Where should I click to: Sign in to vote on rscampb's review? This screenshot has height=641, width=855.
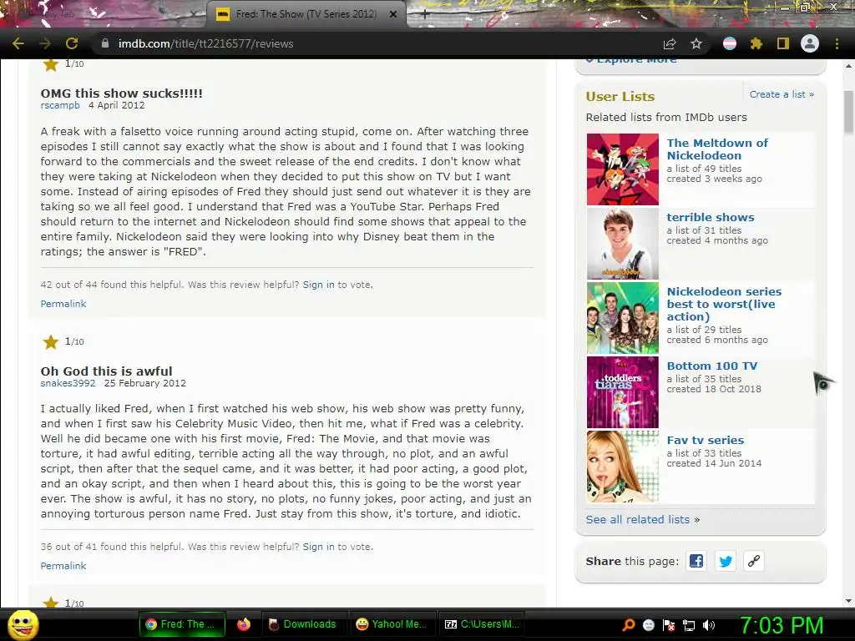tap(318, 285)
